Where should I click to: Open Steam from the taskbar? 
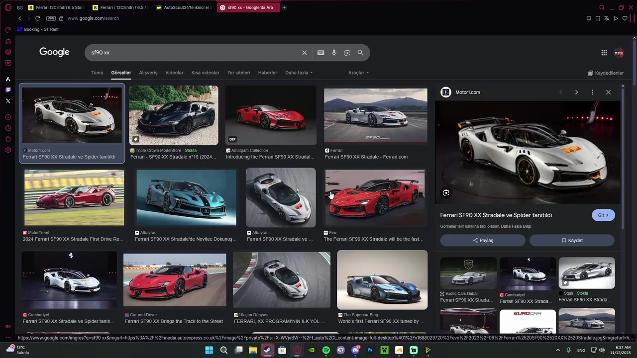(268, 350)
